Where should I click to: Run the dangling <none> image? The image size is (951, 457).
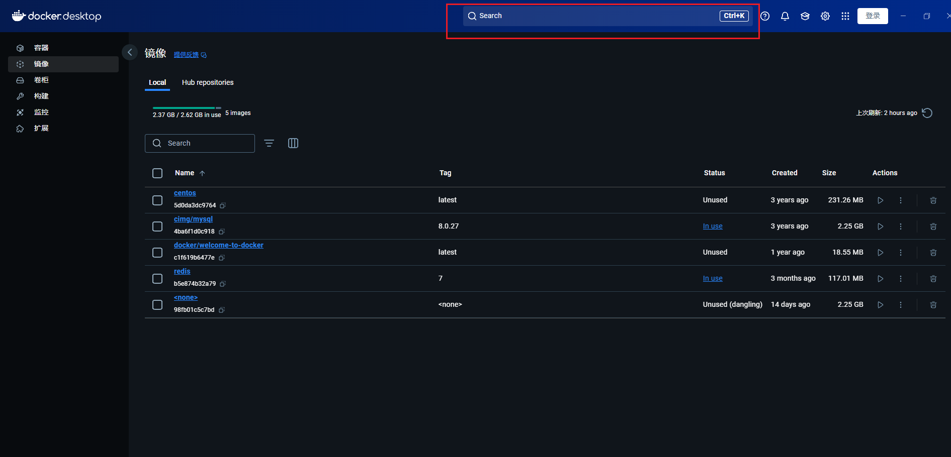[x=881, y=305]
